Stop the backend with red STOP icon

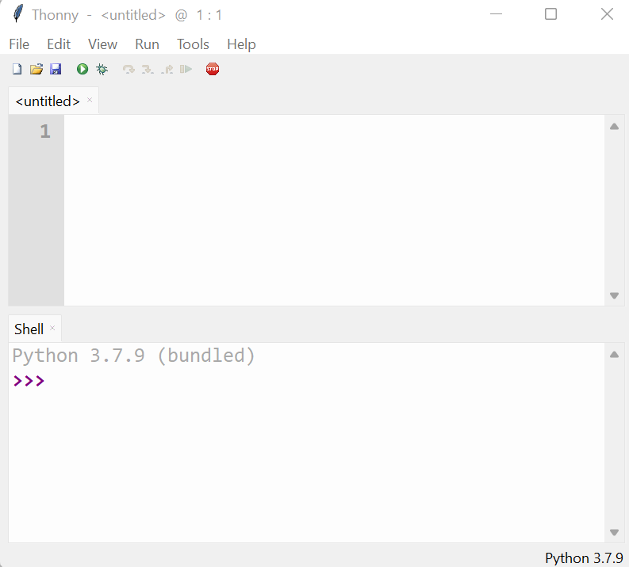click(213, 69)
